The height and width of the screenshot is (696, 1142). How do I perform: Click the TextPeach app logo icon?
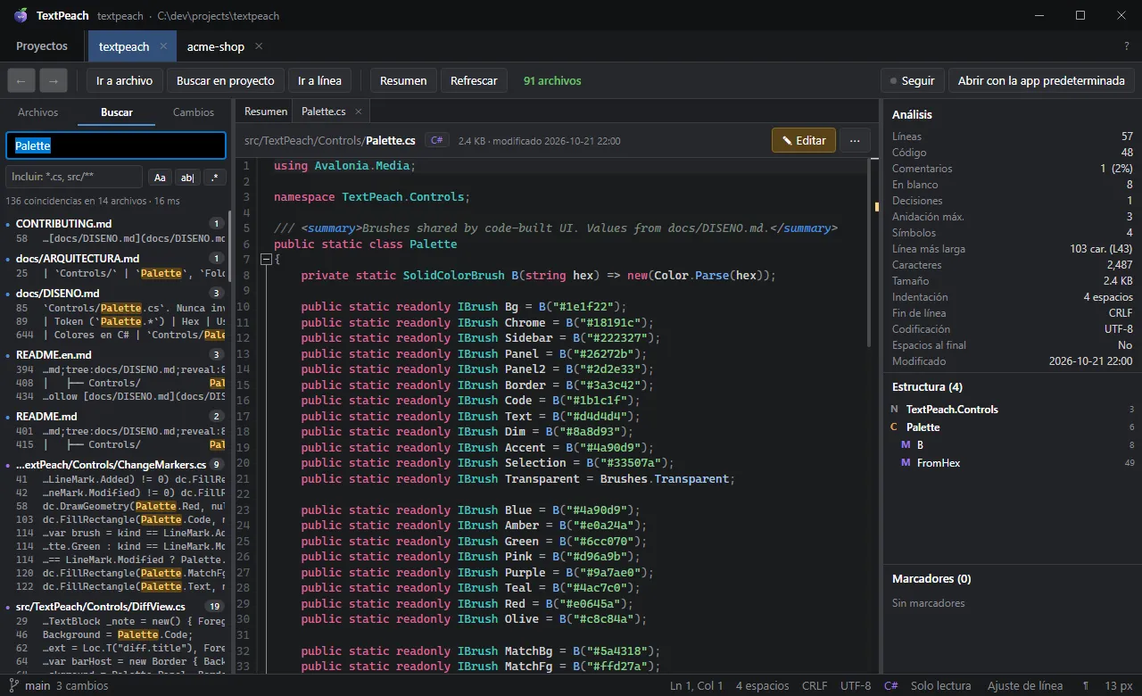click(x=21, y=15)
